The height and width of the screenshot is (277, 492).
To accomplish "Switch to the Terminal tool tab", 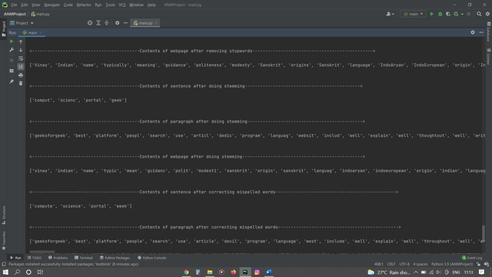I will coord(83,258).
